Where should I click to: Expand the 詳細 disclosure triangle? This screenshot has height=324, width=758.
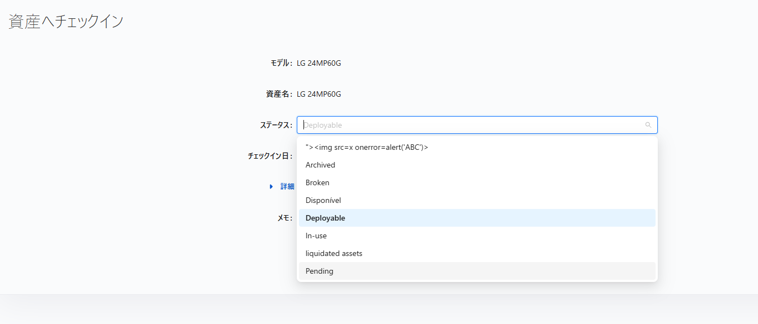(x=271, y=187)
